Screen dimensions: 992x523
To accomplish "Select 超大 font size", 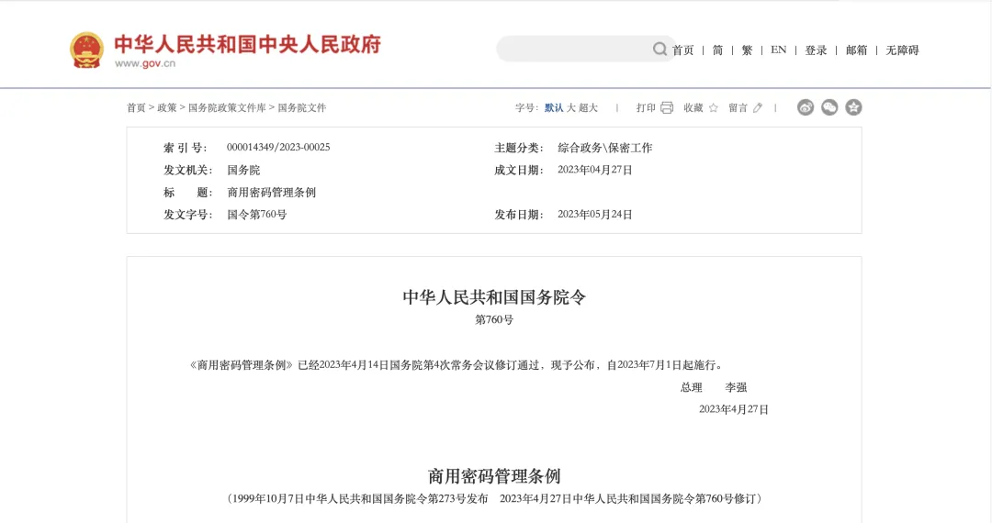I will tap(588, 108).
